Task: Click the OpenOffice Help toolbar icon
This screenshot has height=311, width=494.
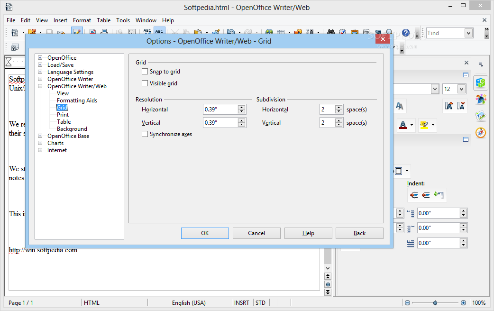Action: coord(406,33)
